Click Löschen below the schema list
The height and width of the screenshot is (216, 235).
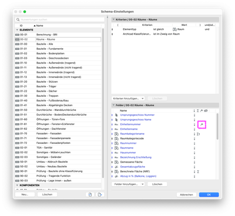pos(47,195)
